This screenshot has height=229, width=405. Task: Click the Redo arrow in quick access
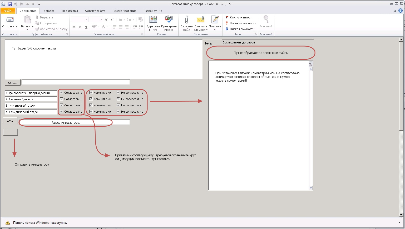21,4
